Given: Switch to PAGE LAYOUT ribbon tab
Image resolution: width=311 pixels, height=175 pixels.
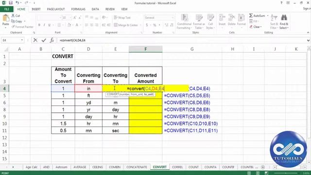Looking at the screenshot, I should (56, 9).
